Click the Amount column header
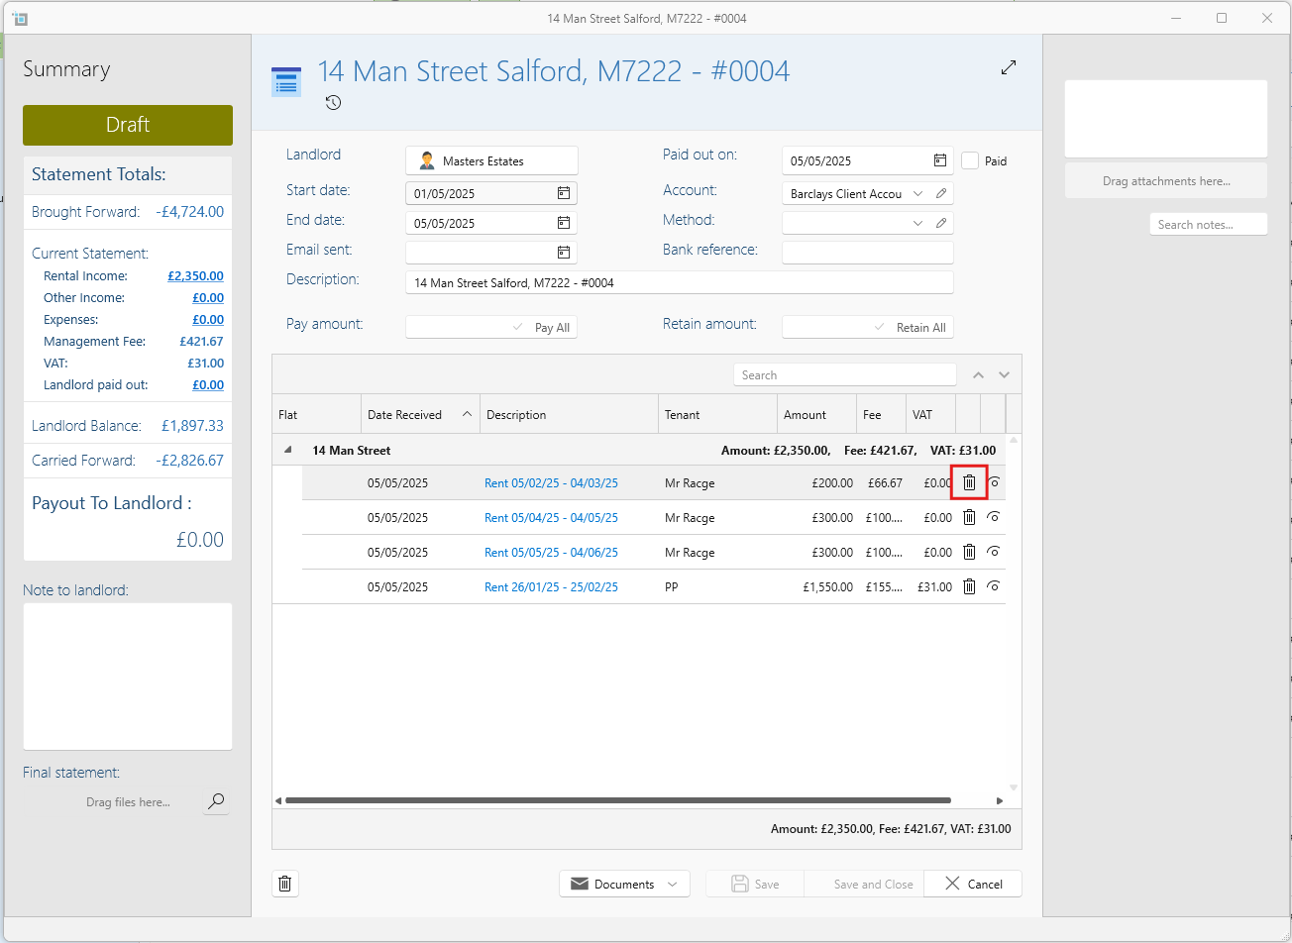 point(817,415)
